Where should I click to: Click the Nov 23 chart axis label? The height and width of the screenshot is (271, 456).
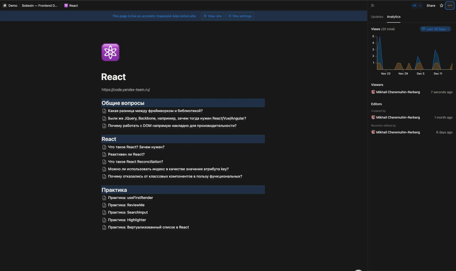[386, 74]
